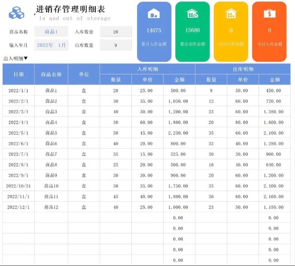
Task: Click the 入库数量 field showing 20
Action: click(116, 32)
